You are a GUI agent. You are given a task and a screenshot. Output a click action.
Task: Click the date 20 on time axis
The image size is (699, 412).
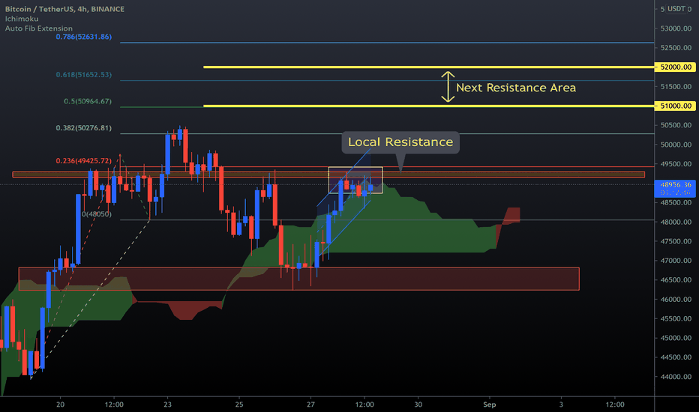click(x=60, y=405)
